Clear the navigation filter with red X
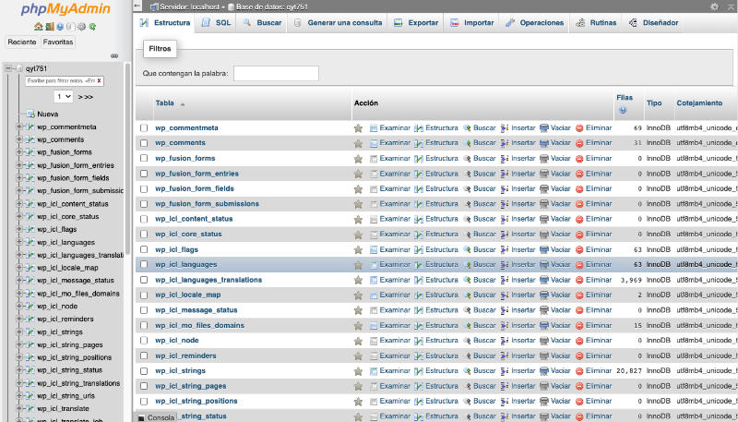The height and width of the screenshot is (422, 738). click(x=100, y=81)
